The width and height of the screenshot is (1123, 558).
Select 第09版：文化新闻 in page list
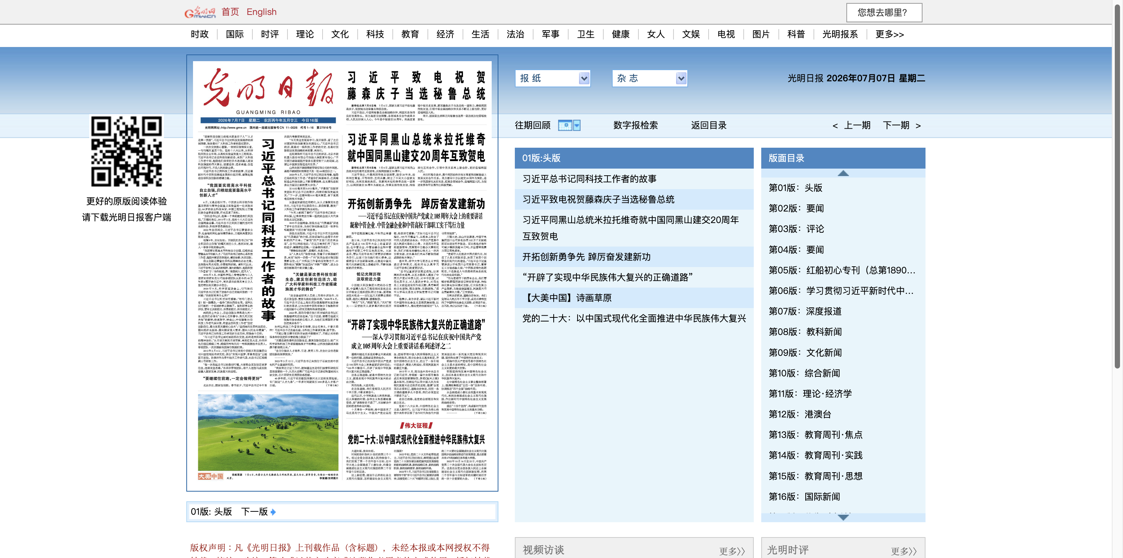point(805,352)
